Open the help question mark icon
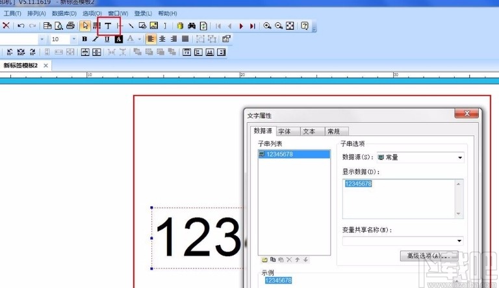 click(305, 26)
